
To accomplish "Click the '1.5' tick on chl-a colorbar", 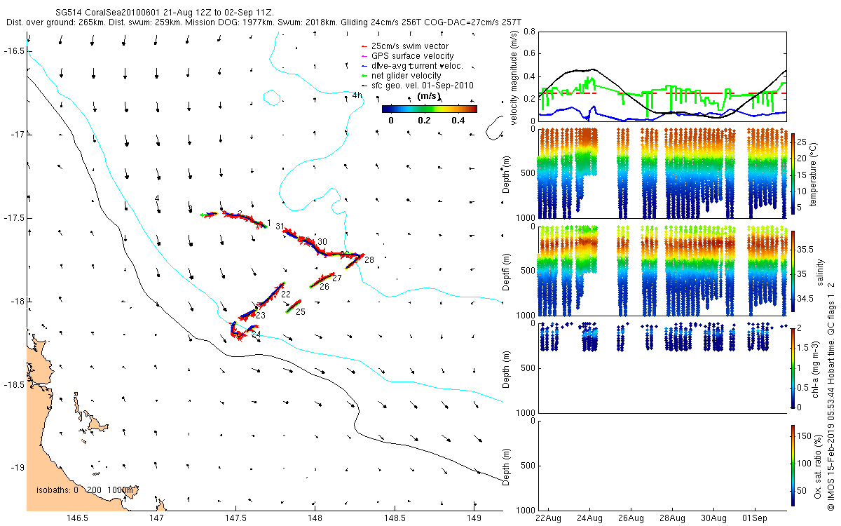I will coord(802,347).
